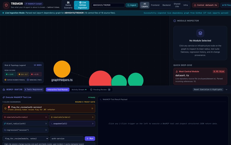This screenshot has width=231, height=145.
Task: Click play arrow on snapshot(all)
Action: pos(93,123)
